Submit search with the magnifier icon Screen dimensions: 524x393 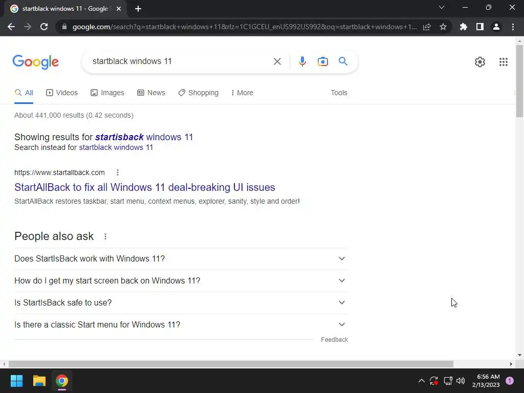coord(343,61)
